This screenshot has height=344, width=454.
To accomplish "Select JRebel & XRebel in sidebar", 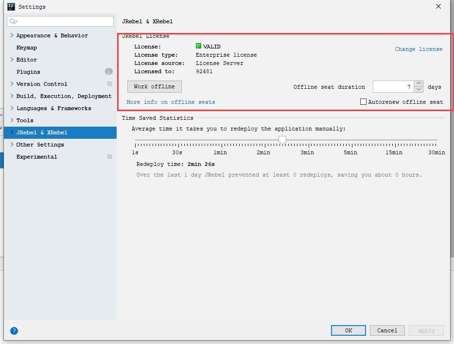I will coord(42,132).
